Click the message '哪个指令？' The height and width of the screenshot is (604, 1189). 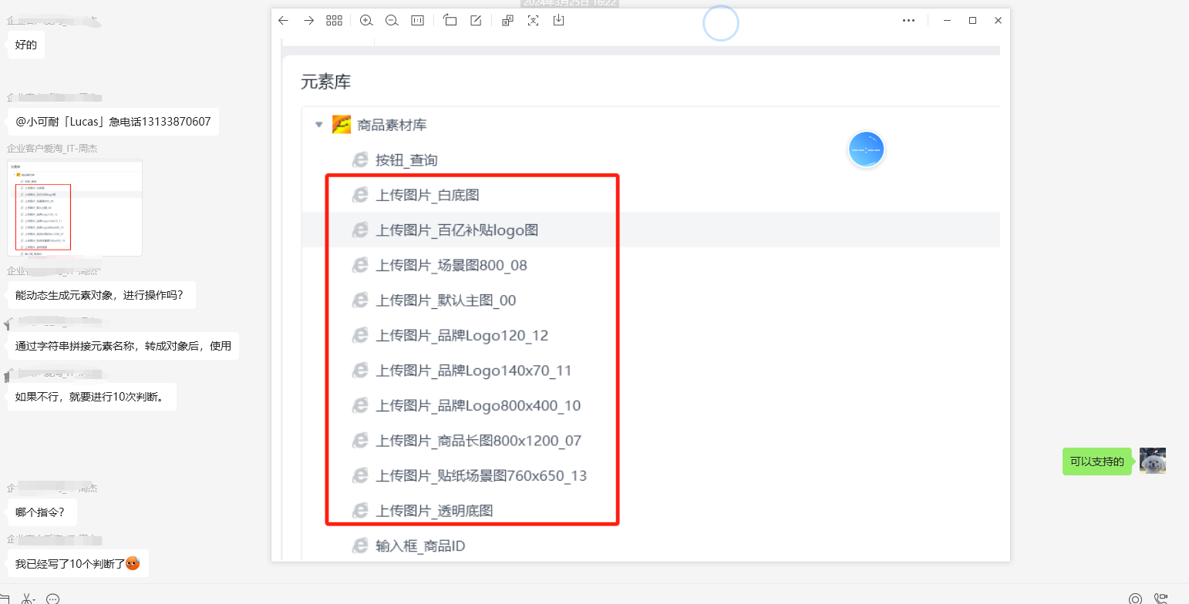click(42, 512)
